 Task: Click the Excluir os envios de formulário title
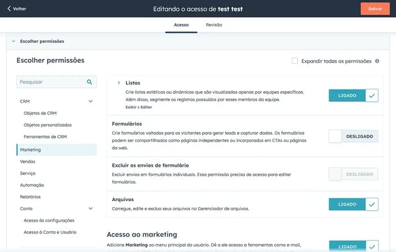point(150,165)
